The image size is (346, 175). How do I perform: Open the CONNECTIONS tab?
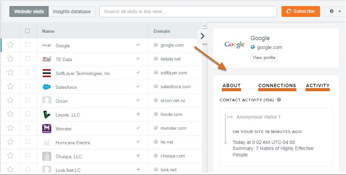(277, 86)
